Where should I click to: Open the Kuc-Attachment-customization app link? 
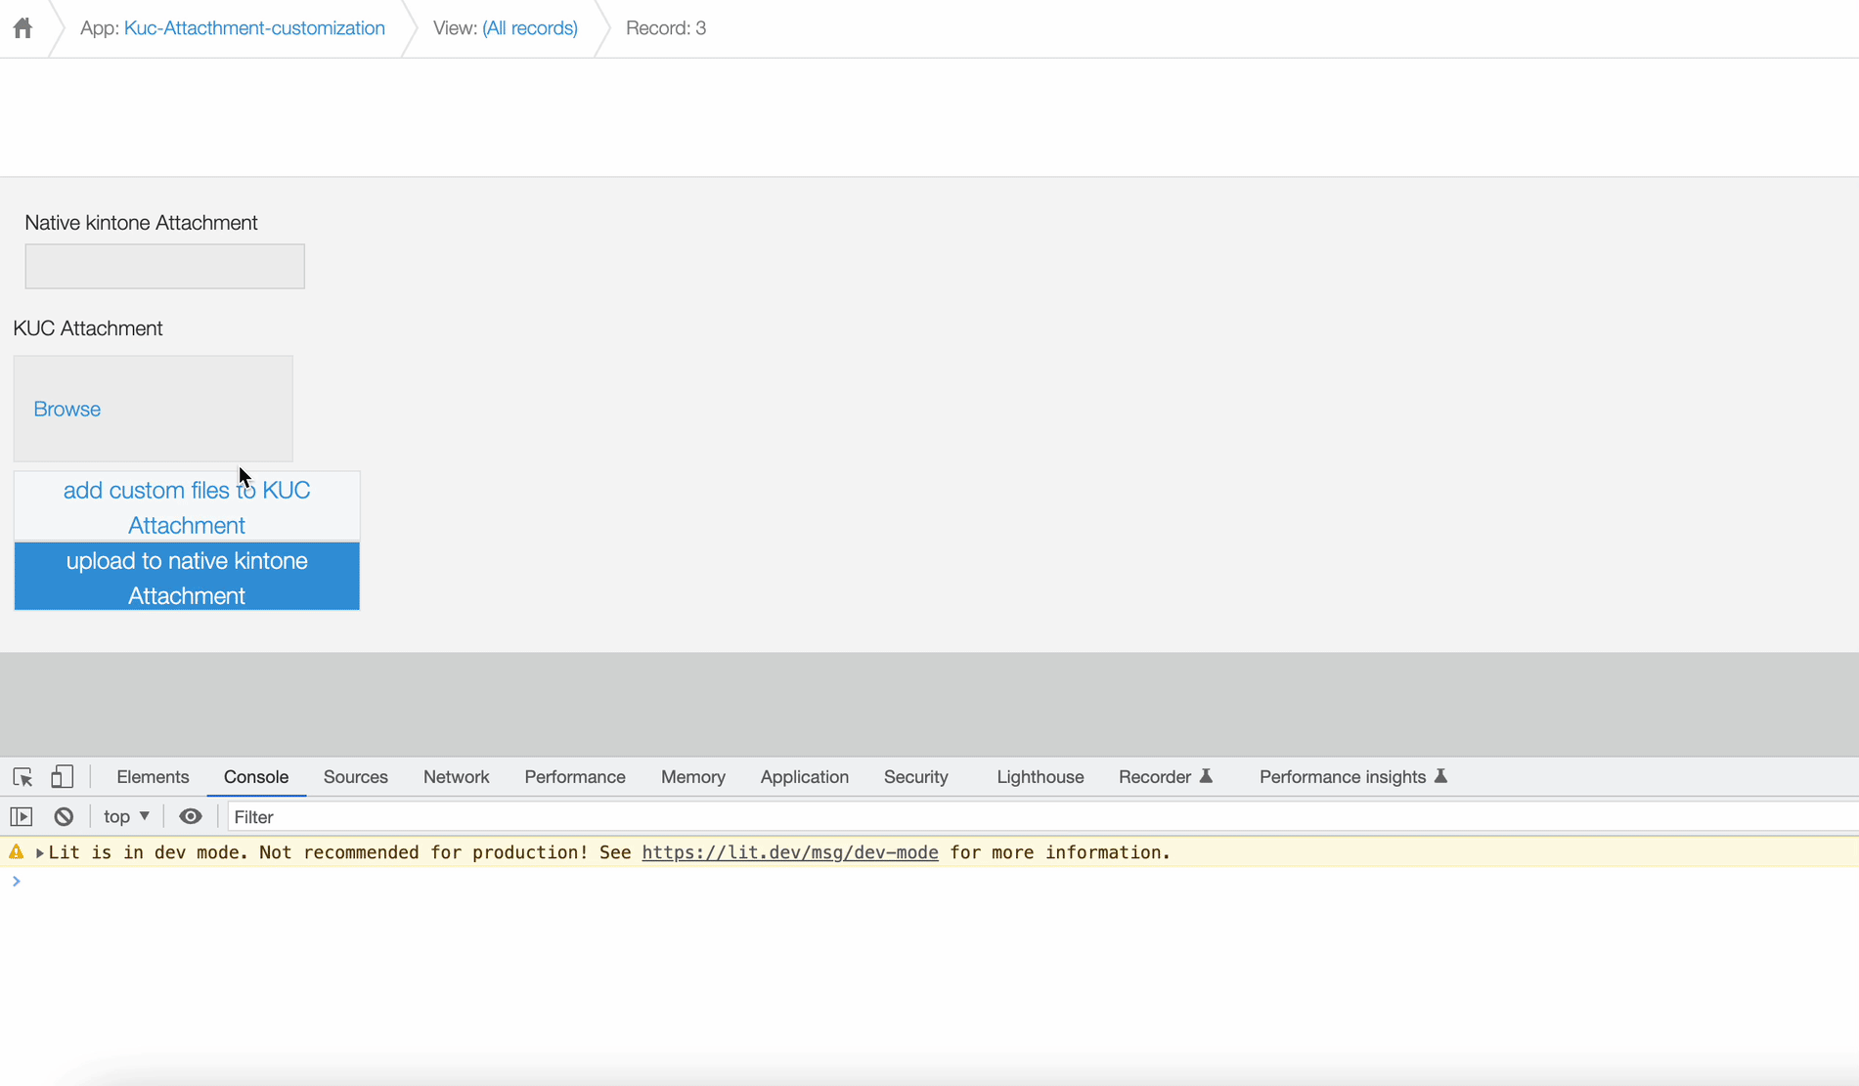pyautogui.click(x=254, y=28)
